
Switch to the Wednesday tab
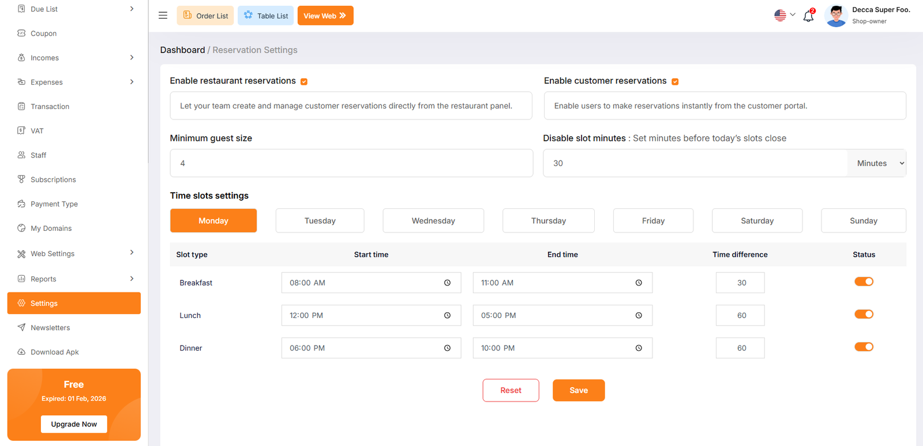coord(433,221)
